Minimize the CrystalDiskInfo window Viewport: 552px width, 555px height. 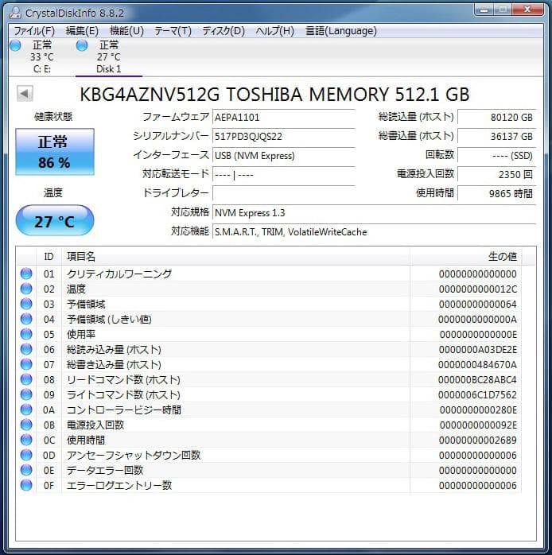click(485, 10)
